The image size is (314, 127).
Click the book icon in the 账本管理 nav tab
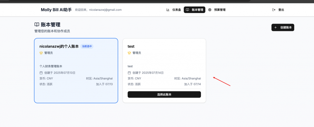(187, 10)
